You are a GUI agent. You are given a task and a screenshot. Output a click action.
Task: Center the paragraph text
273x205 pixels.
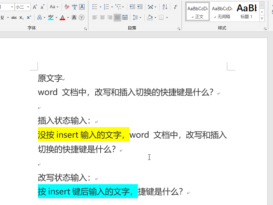tap(102, 17)
